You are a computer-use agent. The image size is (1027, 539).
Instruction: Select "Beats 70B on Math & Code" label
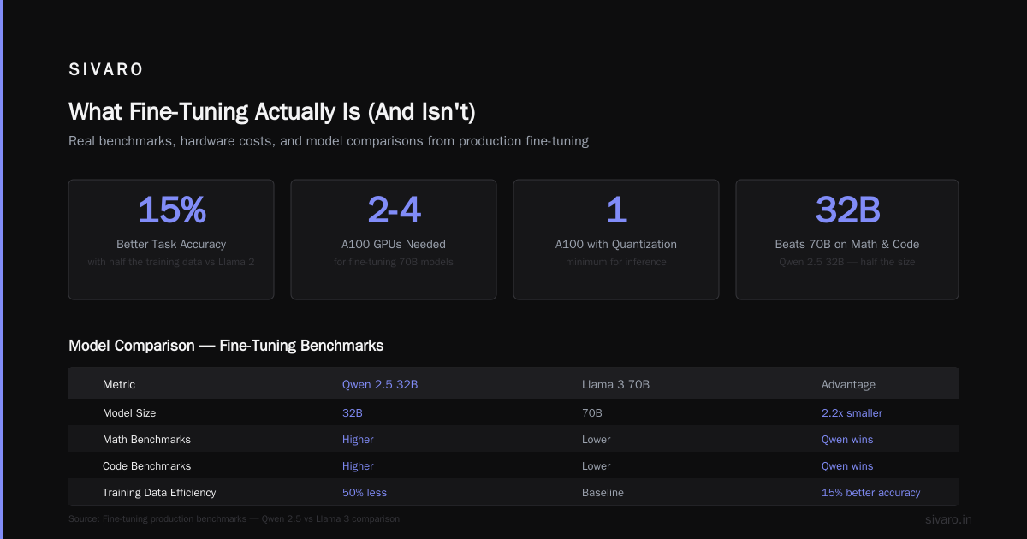(x=847, y=244)
